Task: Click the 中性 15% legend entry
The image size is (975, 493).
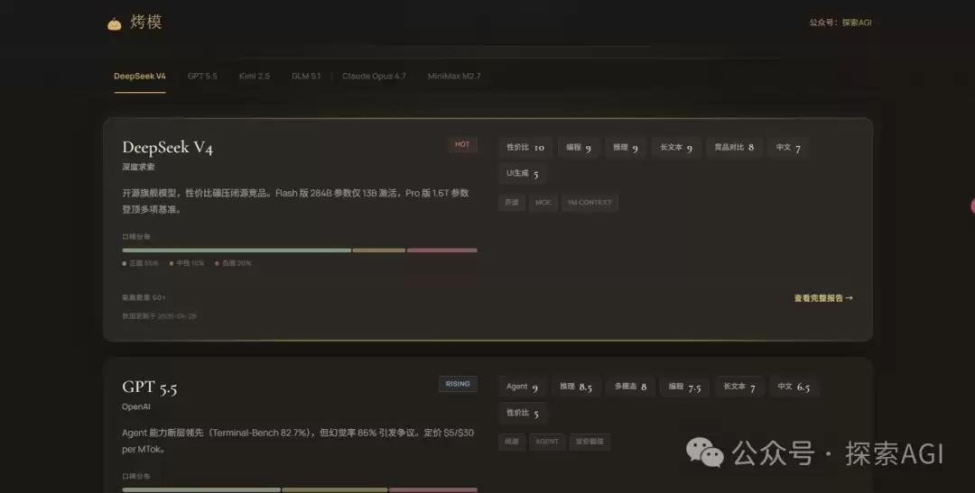Action: (x=187, y=263)
